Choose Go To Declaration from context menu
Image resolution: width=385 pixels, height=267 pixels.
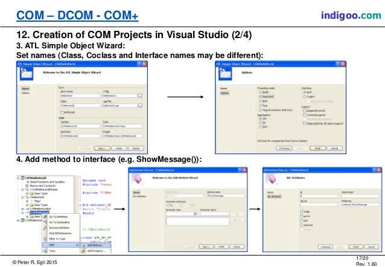(x=59, y=222)
